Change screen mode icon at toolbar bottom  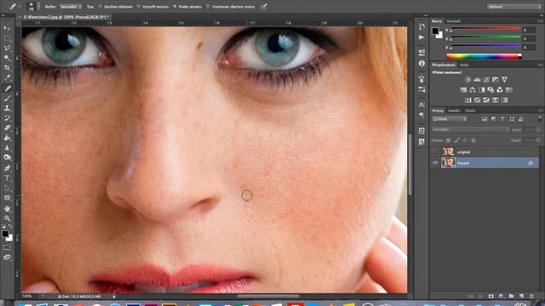tap(7, 258)
